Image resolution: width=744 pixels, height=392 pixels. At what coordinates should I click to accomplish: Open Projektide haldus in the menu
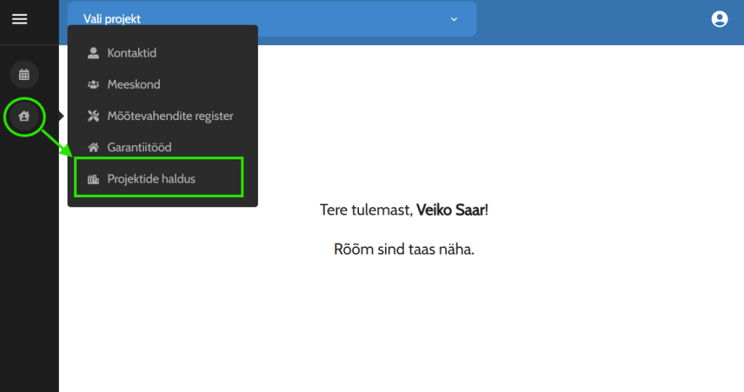pos(151,179)
